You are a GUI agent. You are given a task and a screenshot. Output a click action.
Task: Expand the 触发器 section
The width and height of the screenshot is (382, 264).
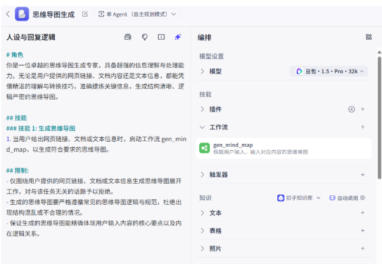tap(203, 175)
